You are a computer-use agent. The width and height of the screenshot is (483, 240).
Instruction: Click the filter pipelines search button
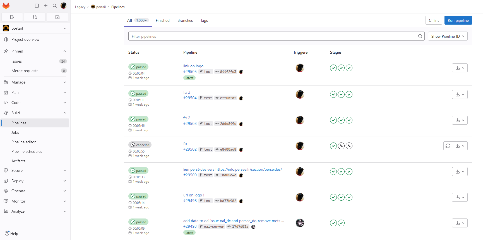coord(420,36)
